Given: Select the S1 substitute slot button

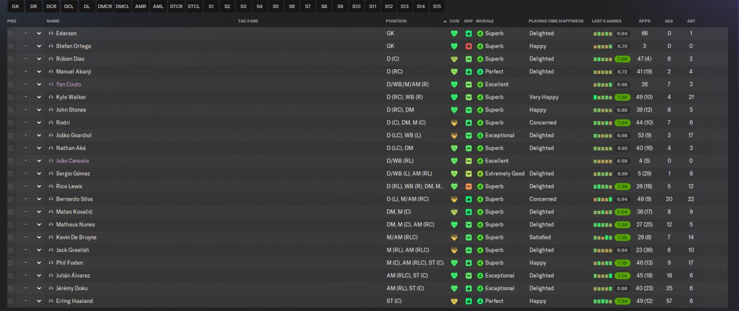Looking at the screenshot, I should click(211, 6).
